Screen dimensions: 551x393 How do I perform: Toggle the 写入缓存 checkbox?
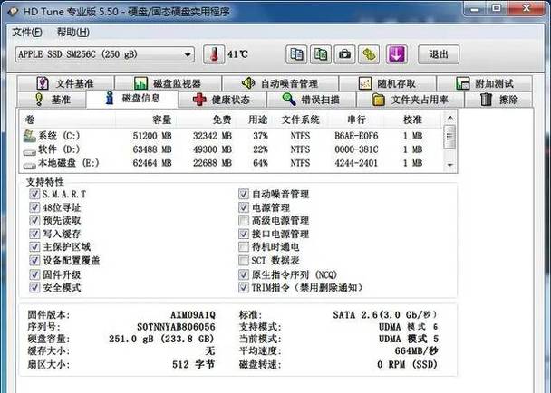coord(34,234)
